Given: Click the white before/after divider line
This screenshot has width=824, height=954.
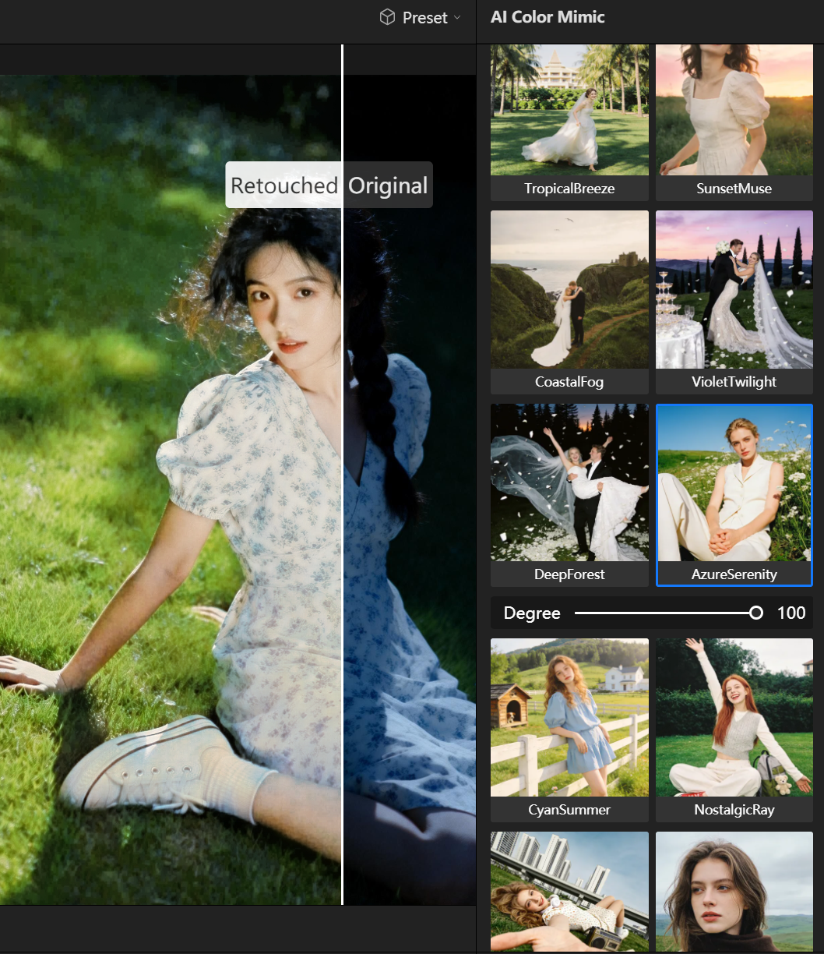Looking at the screenshot, I should pyautogui.click(x=342, y=546).
